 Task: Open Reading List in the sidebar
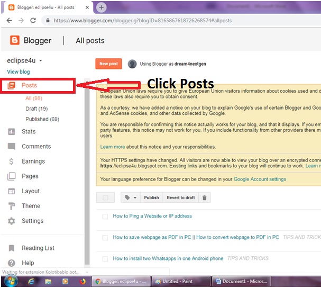tap(38, 248)
